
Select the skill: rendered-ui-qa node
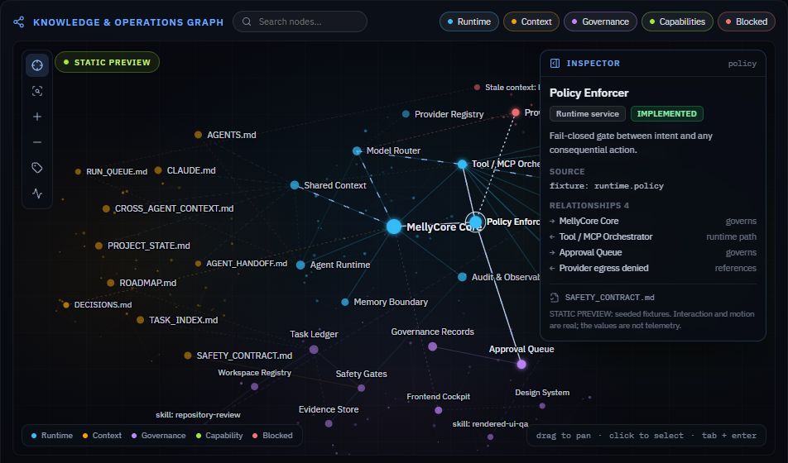[490, 437]
